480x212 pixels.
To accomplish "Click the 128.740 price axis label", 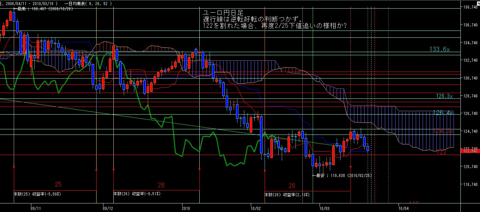I will pos(470,96).
